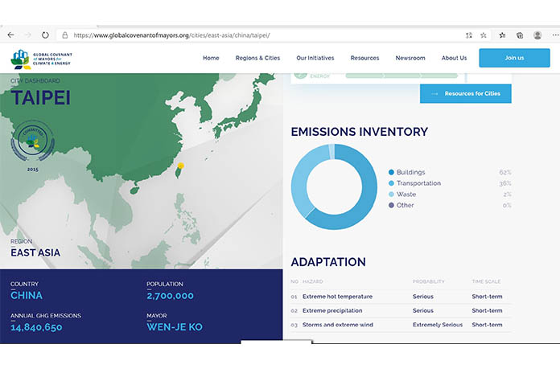Open the favorites list icon

click(502, 35)
